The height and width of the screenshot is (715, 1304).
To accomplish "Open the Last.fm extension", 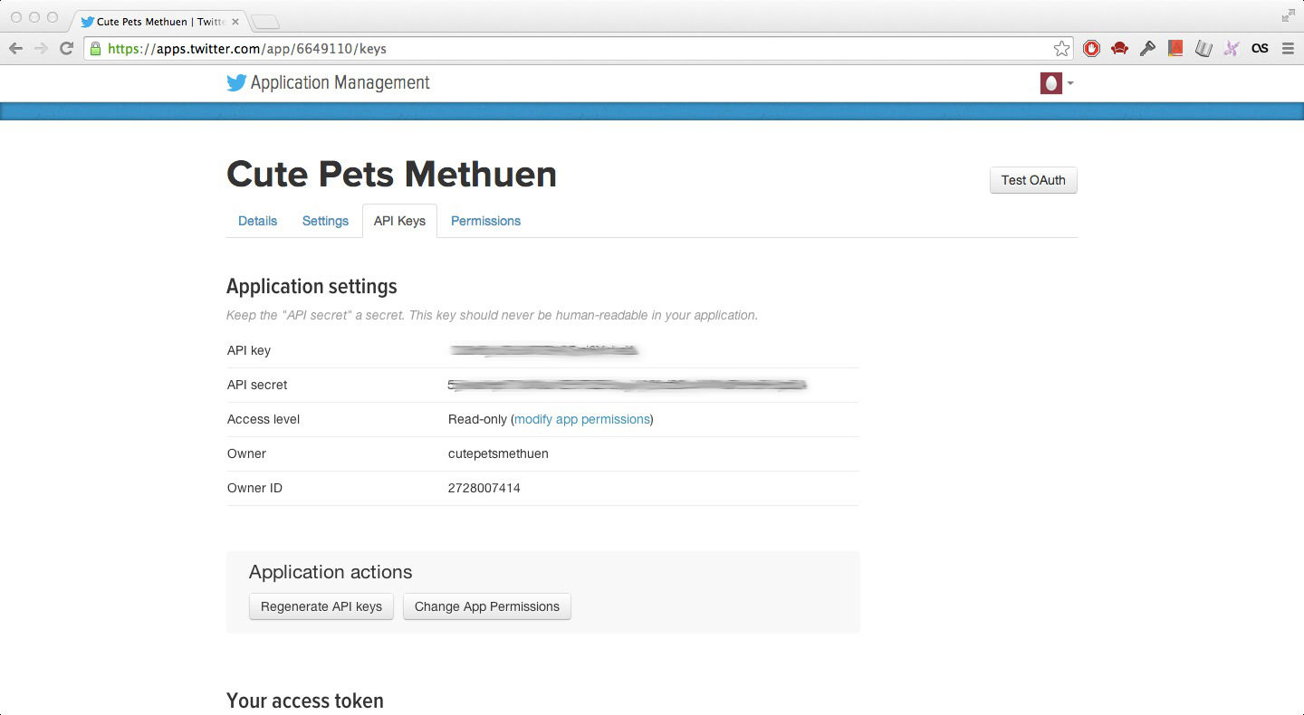I will 1260,49.
